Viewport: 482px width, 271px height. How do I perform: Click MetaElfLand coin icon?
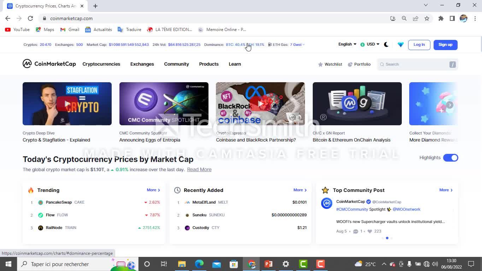coord(187,202)
